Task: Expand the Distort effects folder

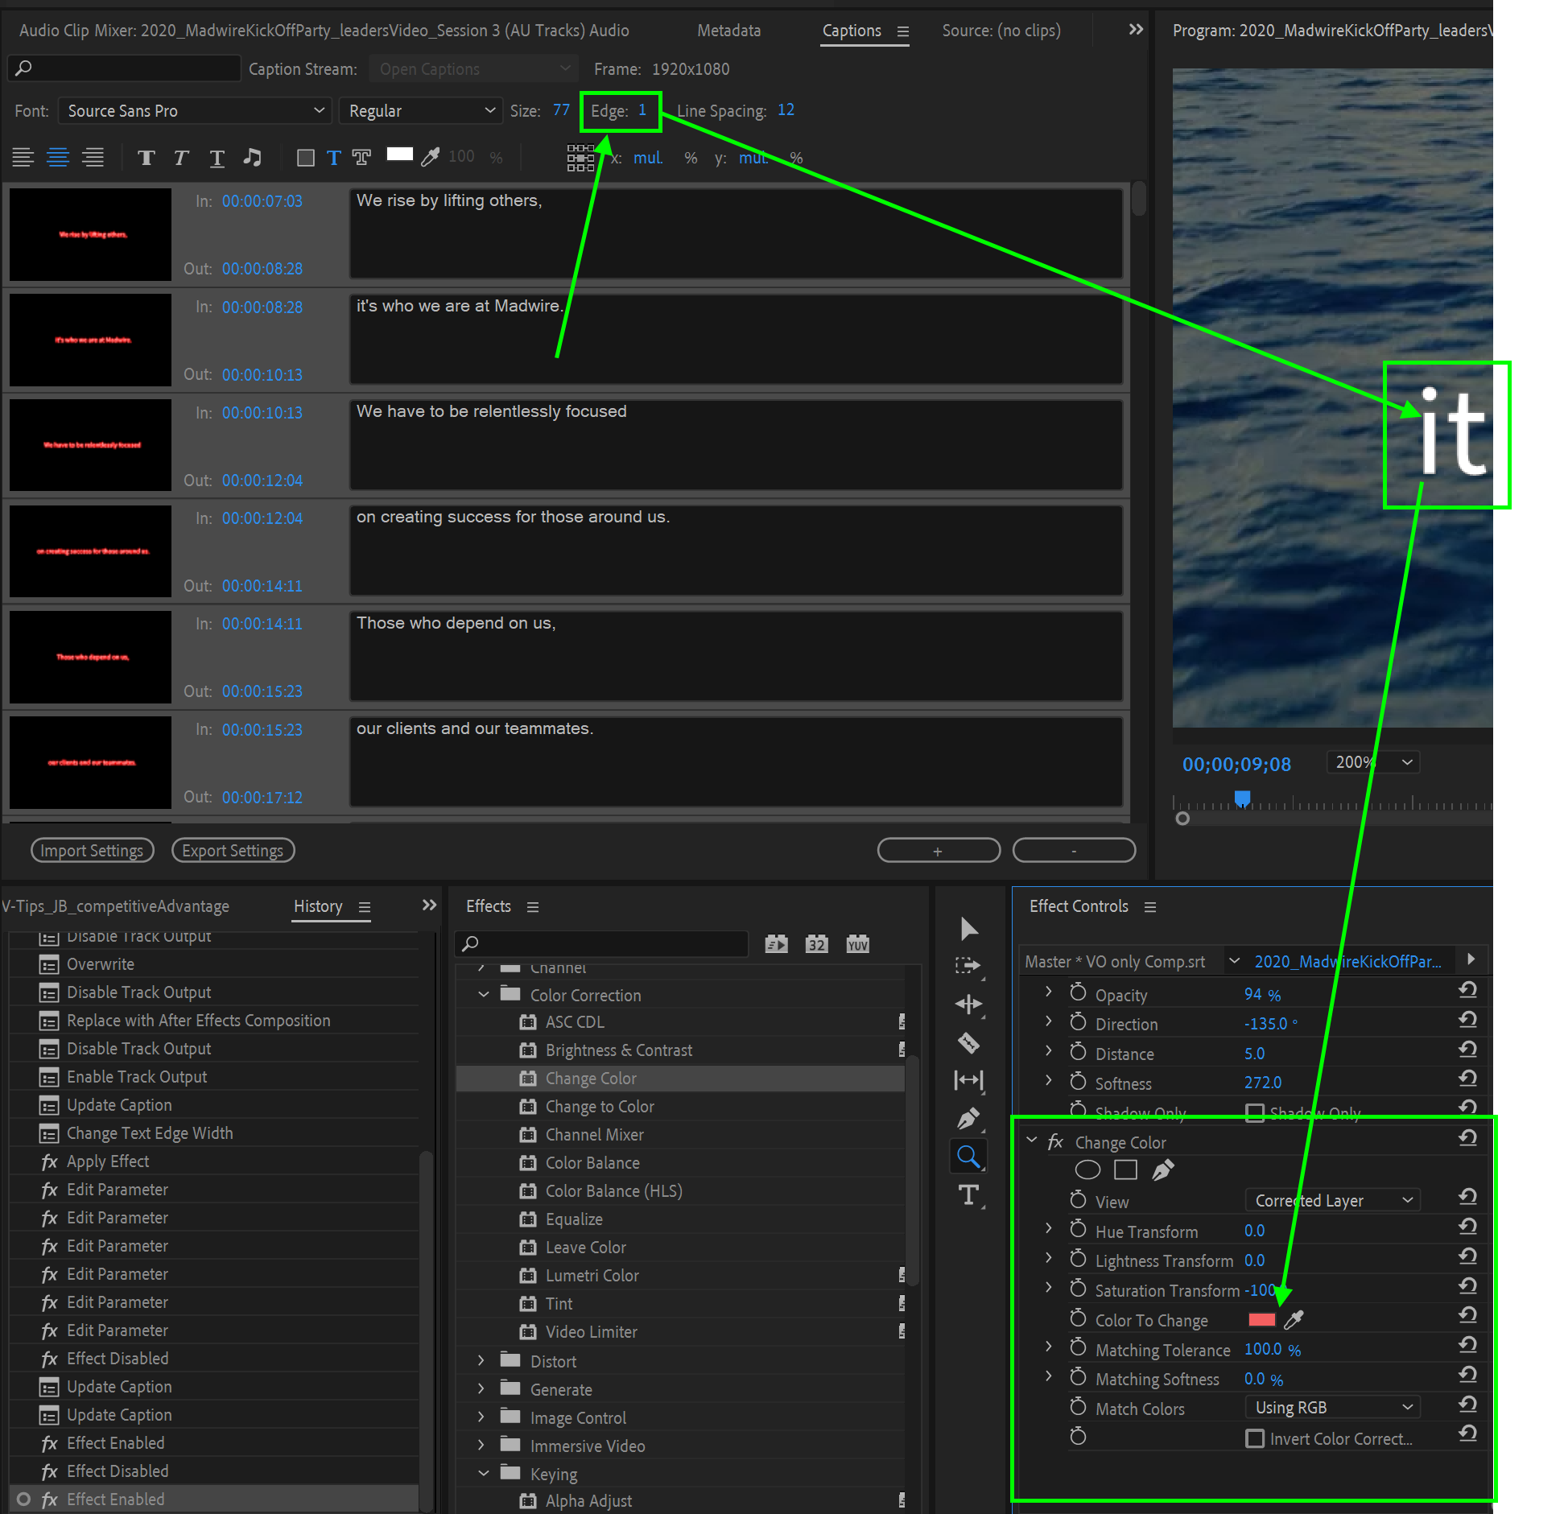Action: (x=481, y=1361)
